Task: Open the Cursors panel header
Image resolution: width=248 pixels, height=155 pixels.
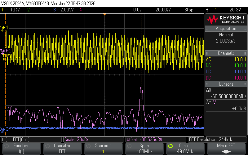Action: pyautogui.click(x=226, y=84)
